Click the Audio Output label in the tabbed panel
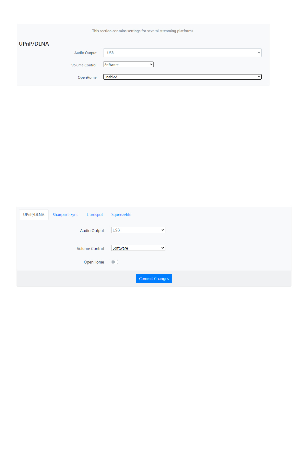 pos(92,231)
